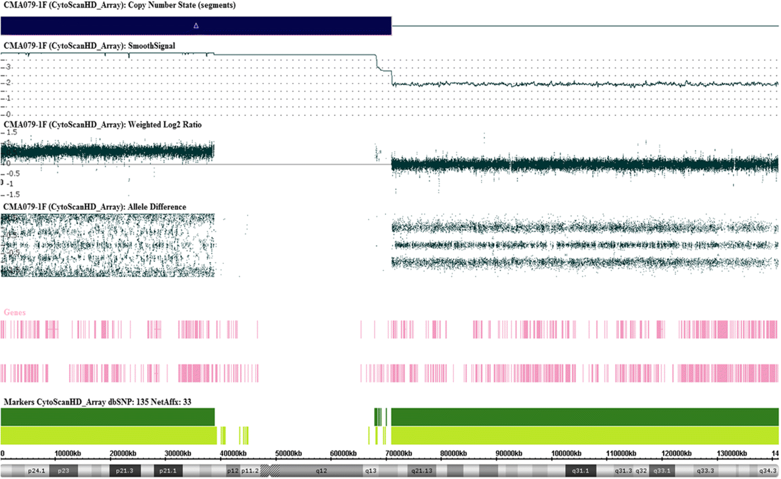Select the pink Genes track label
The image size is (781, 479).
pyautogui.click(x=15, y=312)
